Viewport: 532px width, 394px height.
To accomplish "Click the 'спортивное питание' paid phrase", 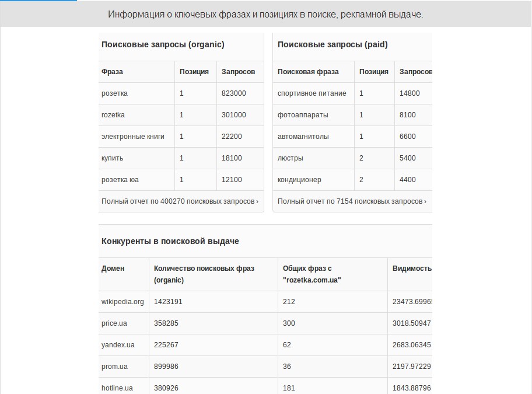I will (x=312, y=93).
